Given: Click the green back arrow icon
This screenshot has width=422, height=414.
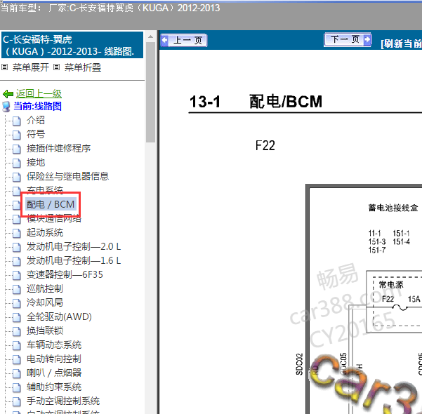Looking at the screenshot, I should 8,94.
